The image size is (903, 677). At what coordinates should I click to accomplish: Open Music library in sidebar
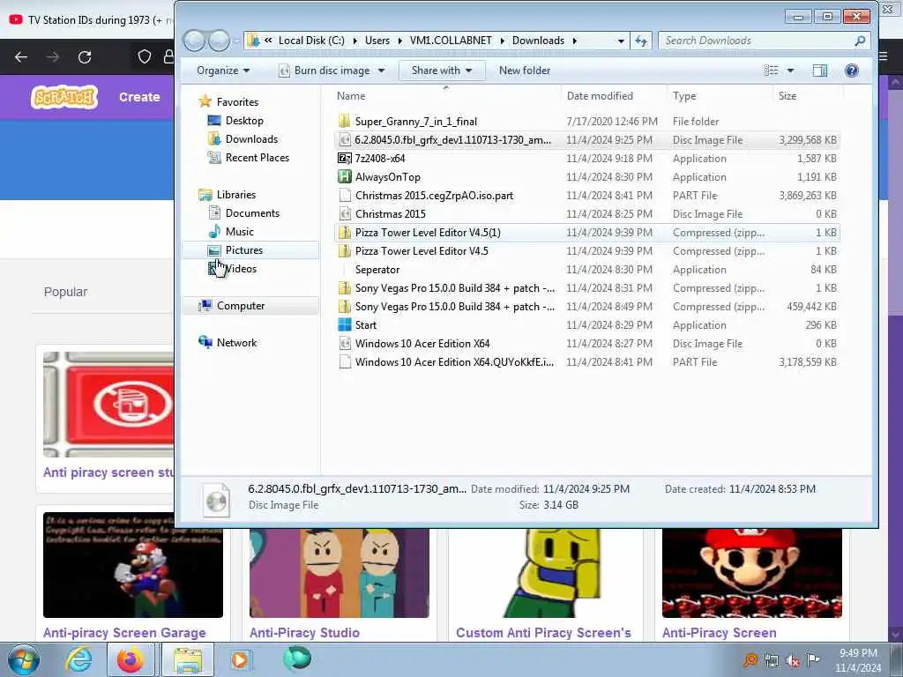[x=239, y=232]
